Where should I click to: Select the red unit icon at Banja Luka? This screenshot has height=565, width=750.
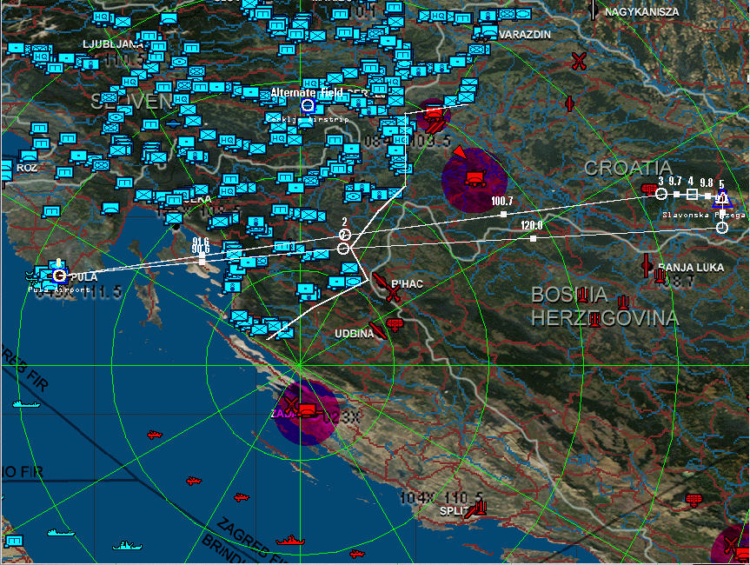pyautogui.click(x=661, y=276)
